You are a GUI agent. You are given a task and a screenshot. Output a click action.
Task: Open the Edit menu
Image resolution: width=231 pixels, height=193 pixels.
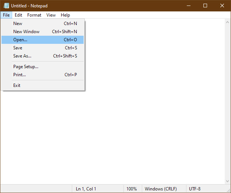tap(18, 15)
